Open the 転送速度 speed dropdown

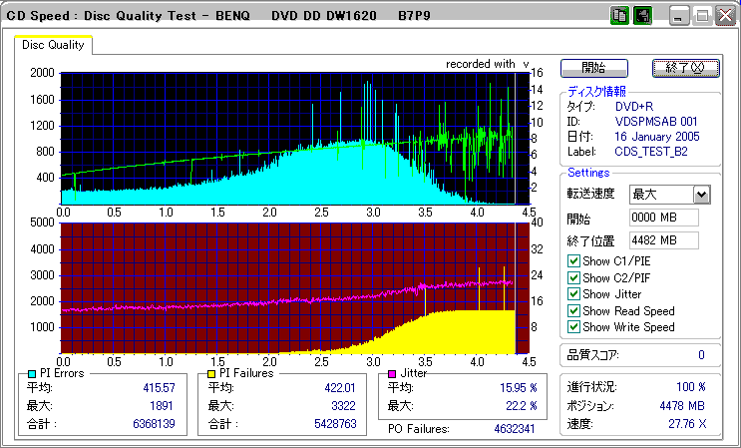701,195
